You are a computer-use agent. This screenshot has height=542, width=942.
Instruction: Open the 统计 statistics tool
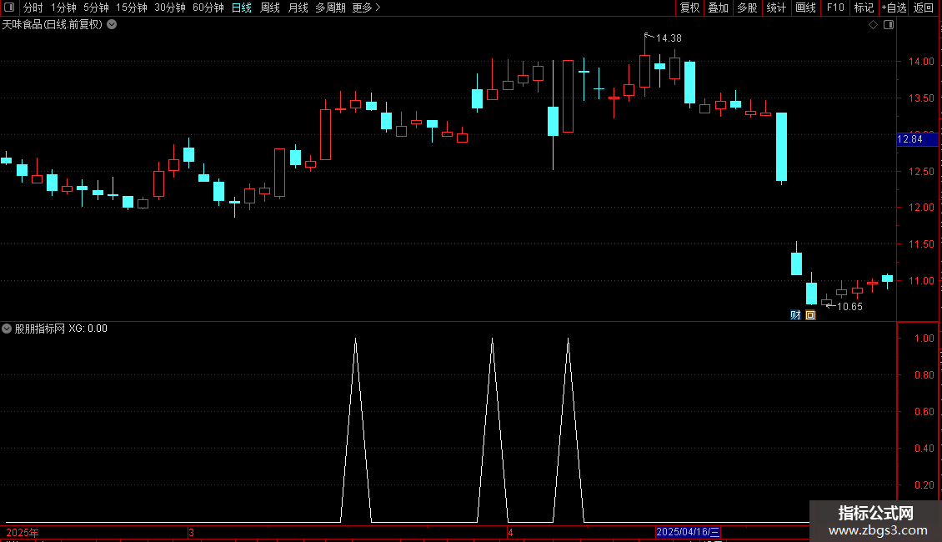coord(776,8)
